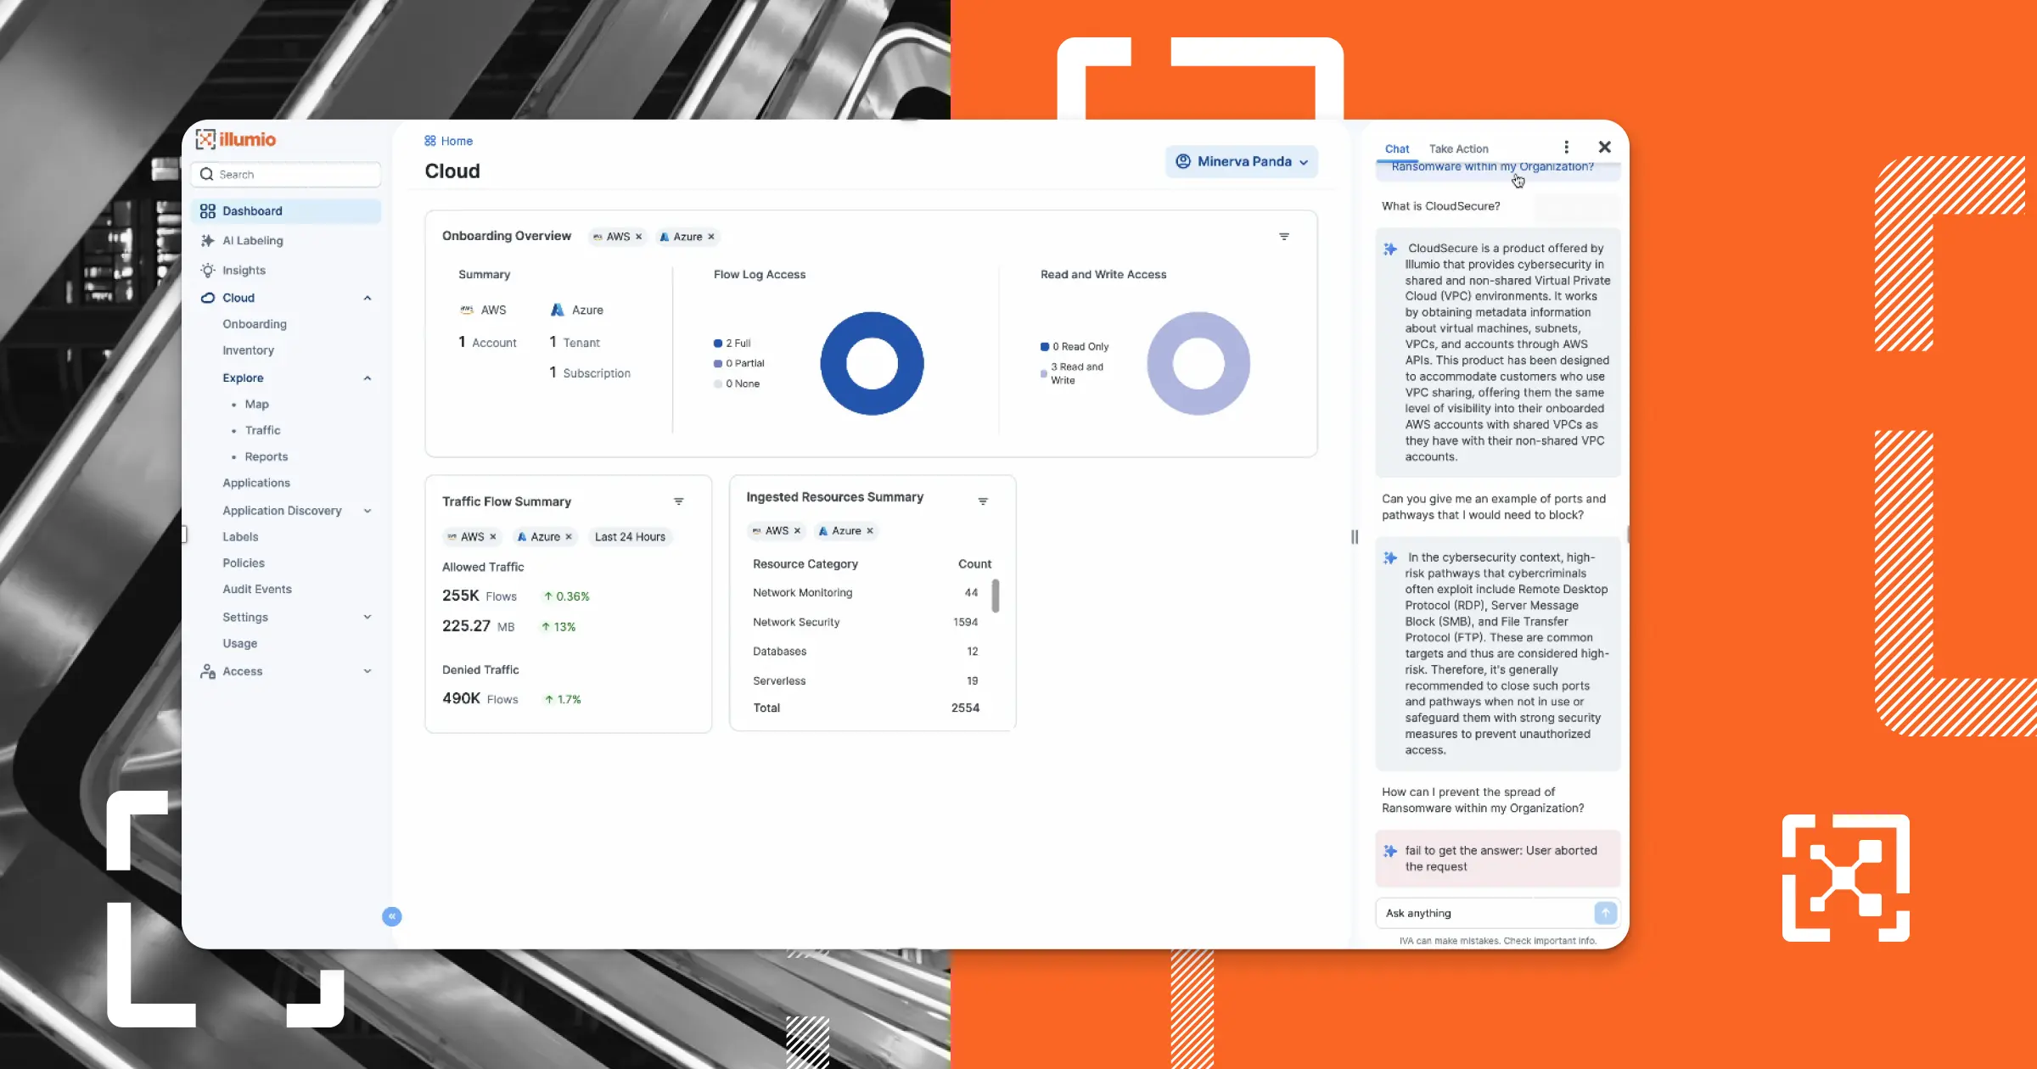Expand the Cloud section in left sidebar
The image size is (2037, 1069).
coord(364,298)
